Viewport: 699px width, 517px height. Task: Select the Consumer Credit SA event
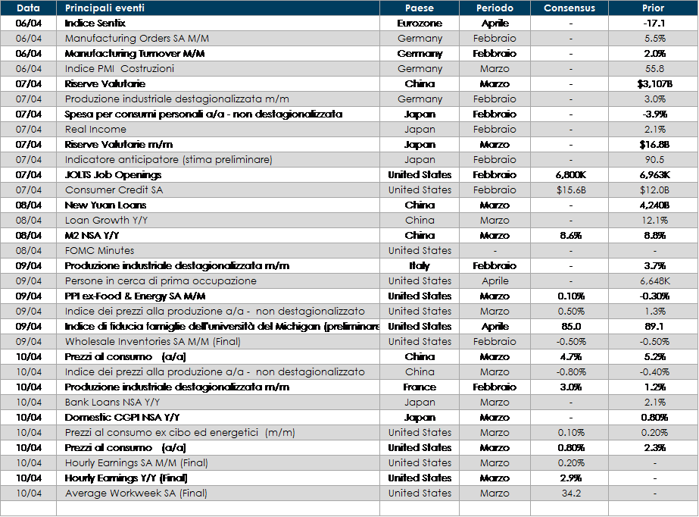pos(114,190)
